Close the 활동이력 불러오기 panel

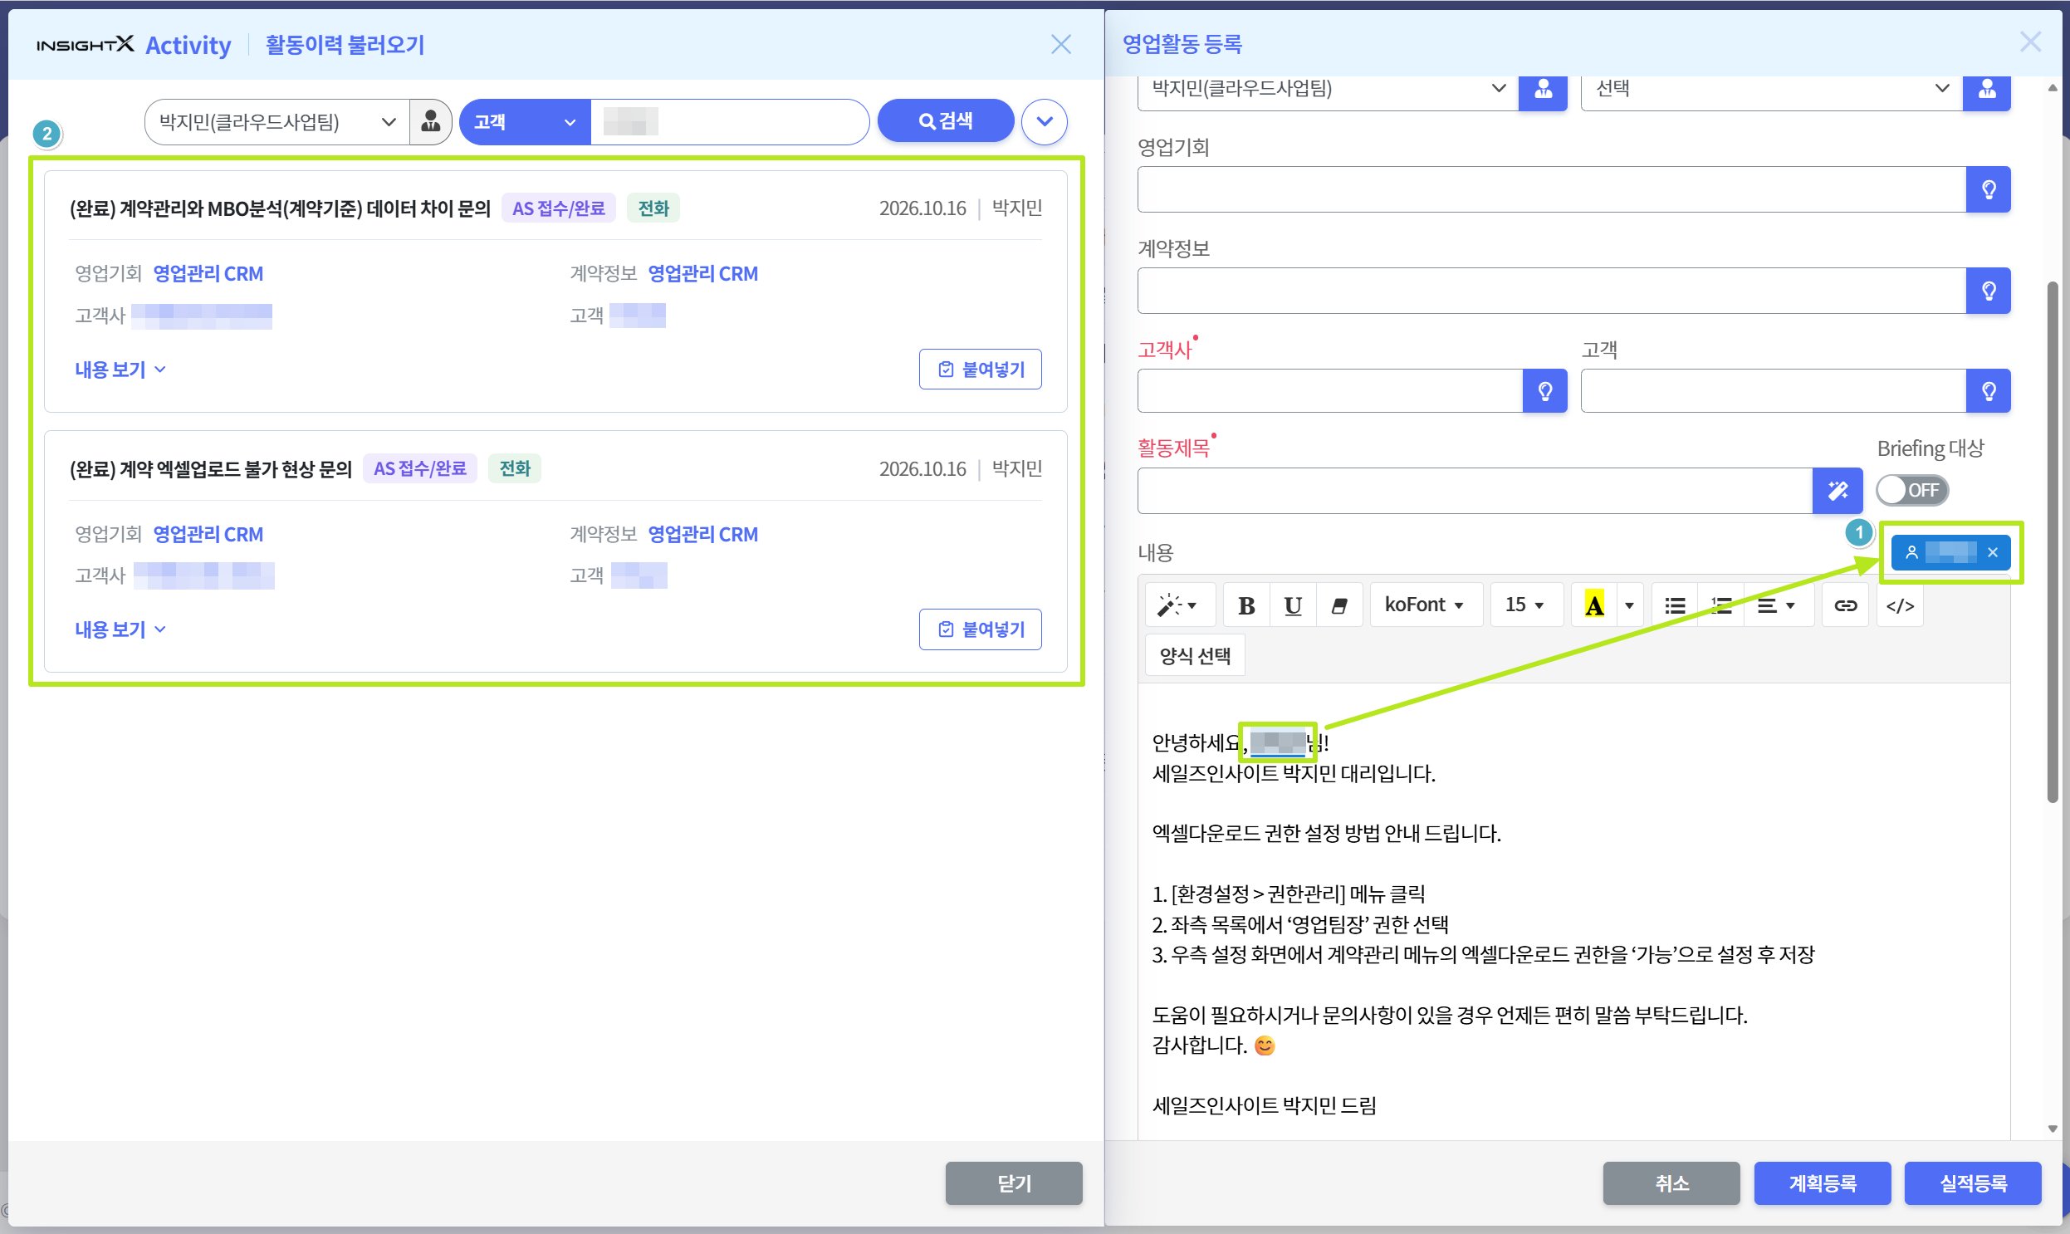(1061, 44)
